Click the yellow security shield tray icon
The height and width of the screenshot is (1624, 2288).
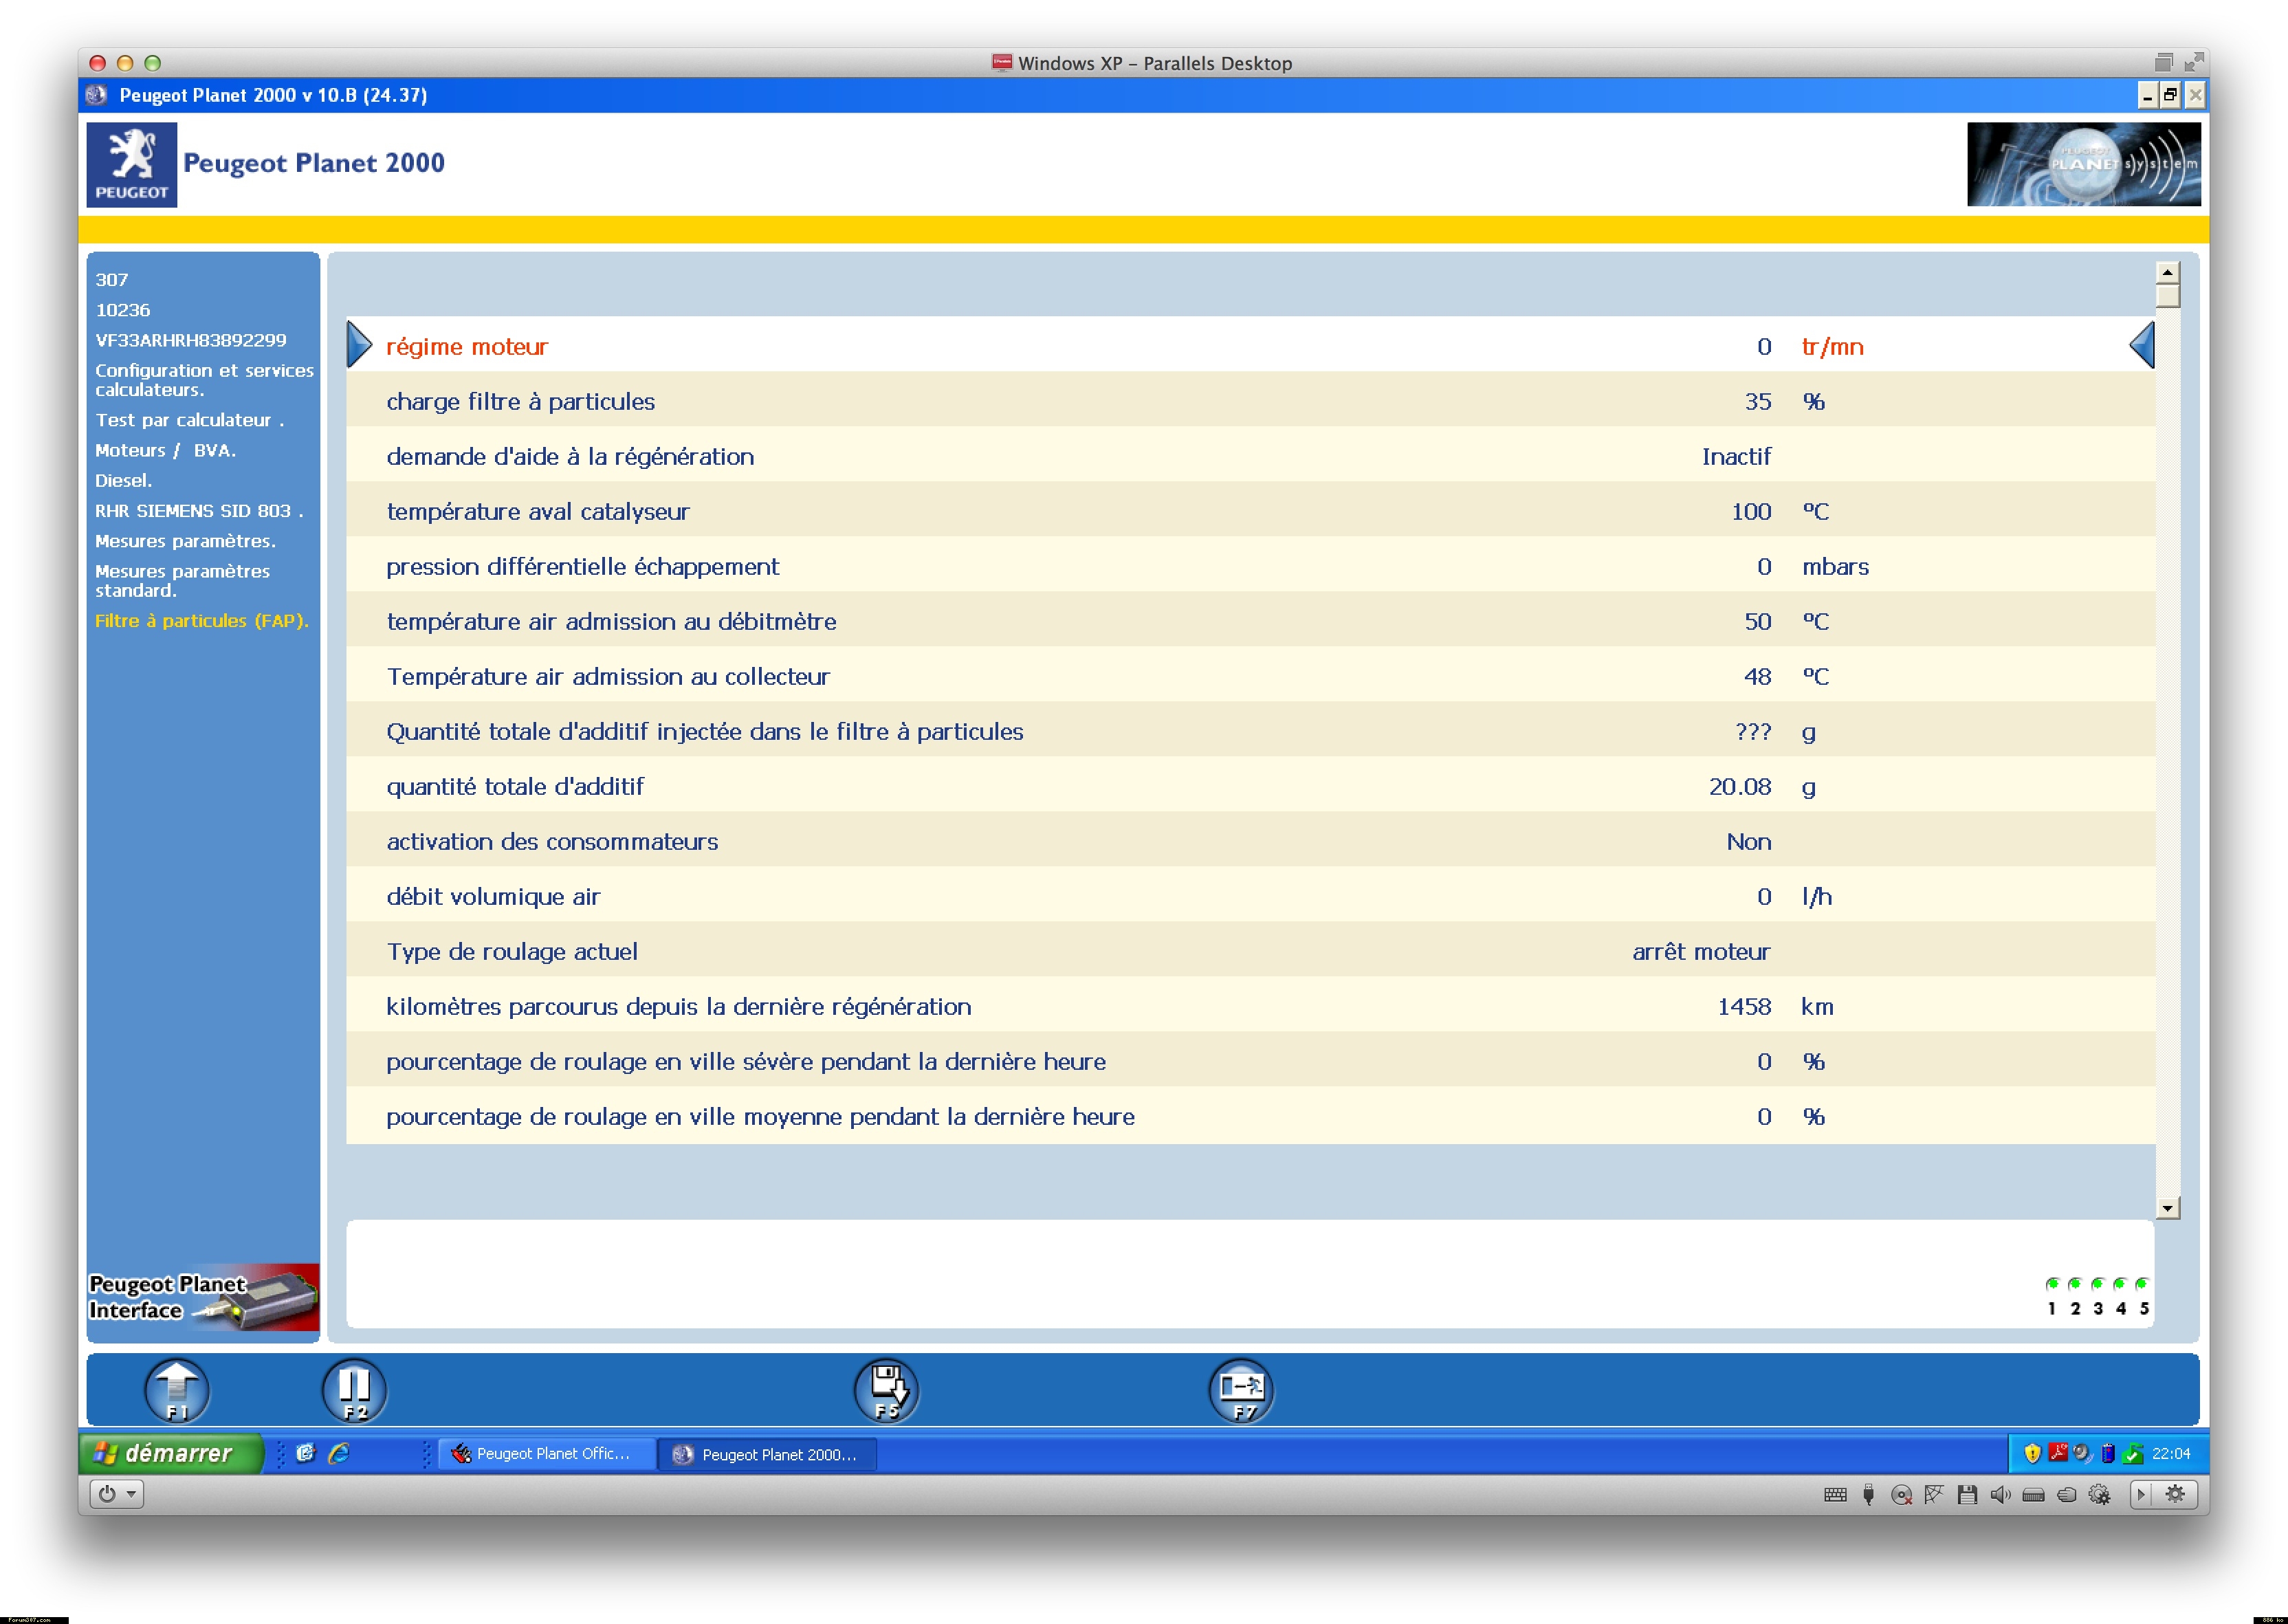point(2032,1454)
